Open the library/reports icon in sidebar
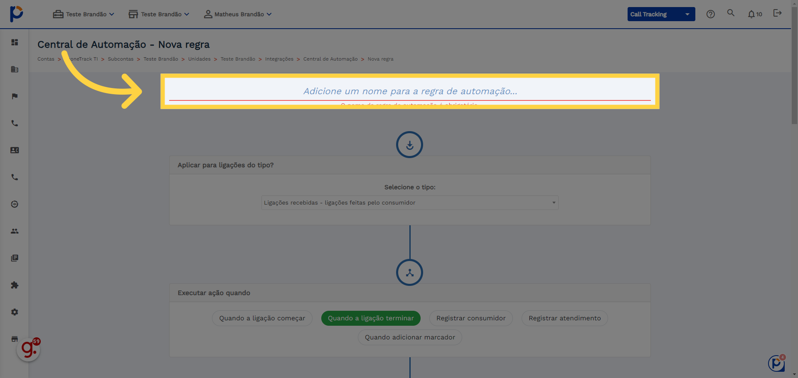The width and height of the screenshot is (798, 378). (15, 258)
